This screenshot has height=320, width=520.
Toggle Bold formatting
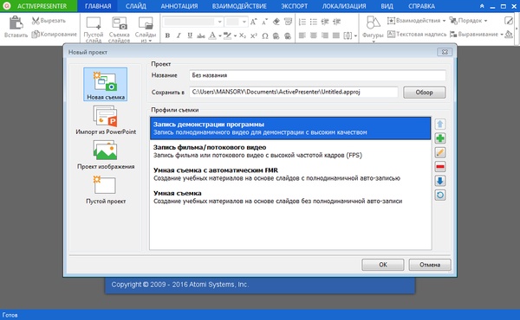167,35
